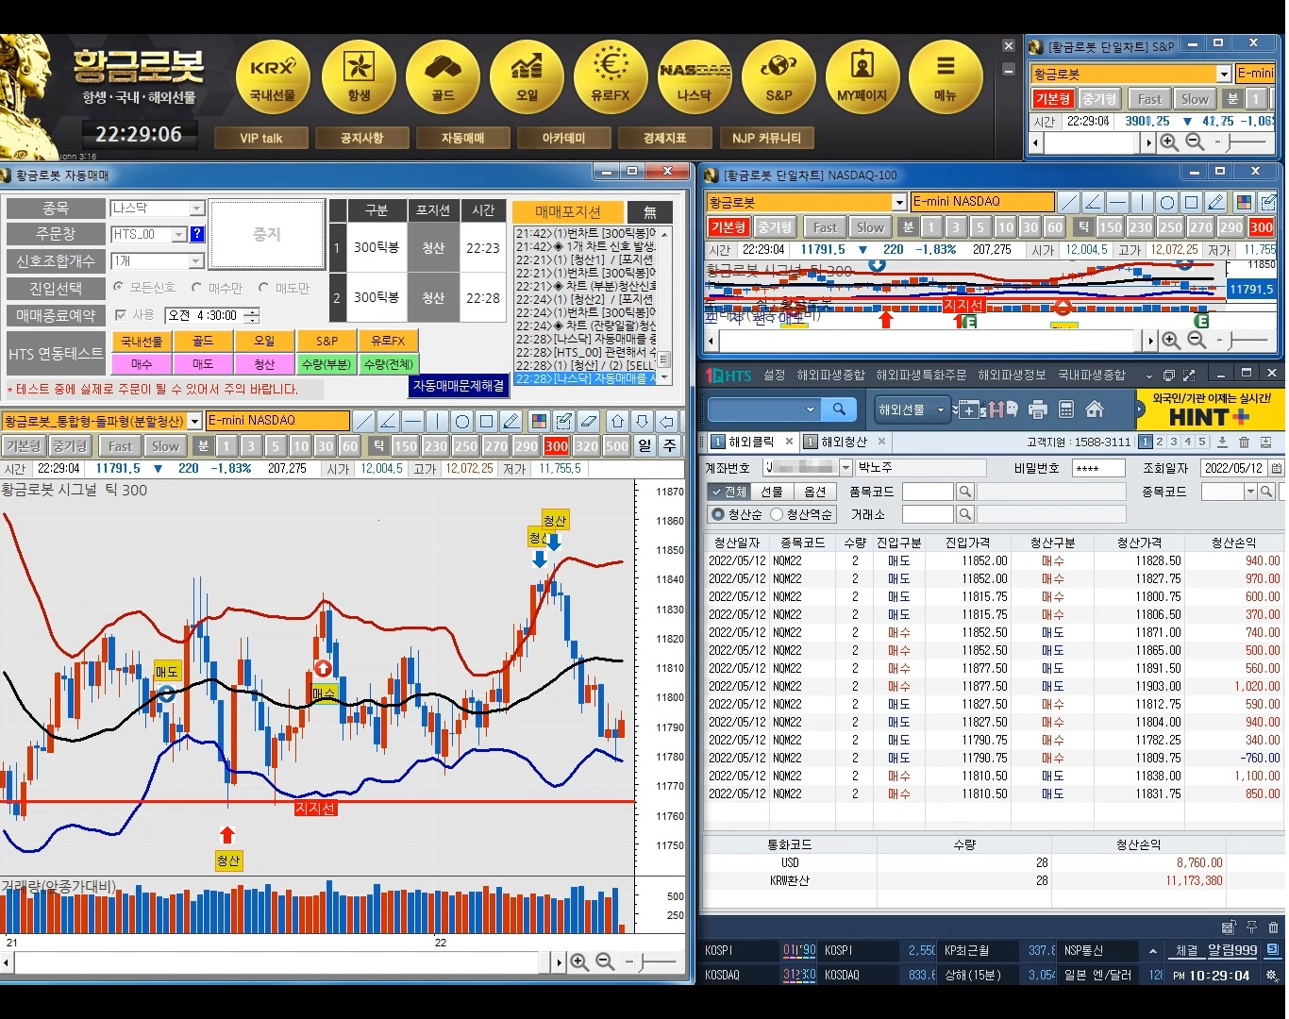The height and width of the screenshot is (1019, 1289).
Task: Switch to the 해외청산 tab
Action: pos(844,442)
